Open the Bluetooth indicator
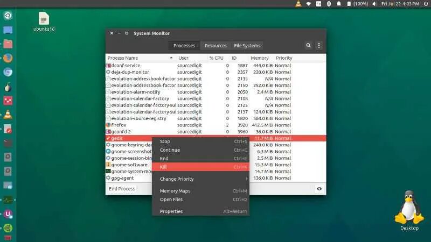Image resolution: width=431 pixels, height=242 pixels. [329, 4]
